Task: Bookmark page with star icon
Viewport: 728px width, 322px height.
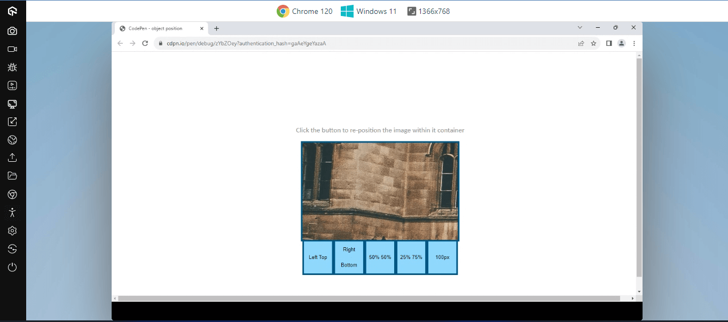Action: 593,43
